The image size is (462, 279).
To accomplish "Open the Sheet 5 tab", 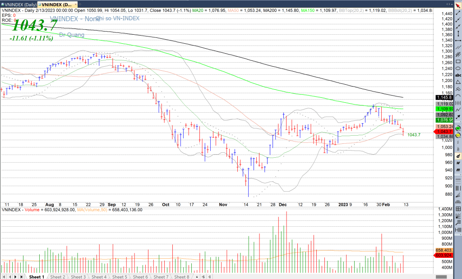I will [120, 276].
